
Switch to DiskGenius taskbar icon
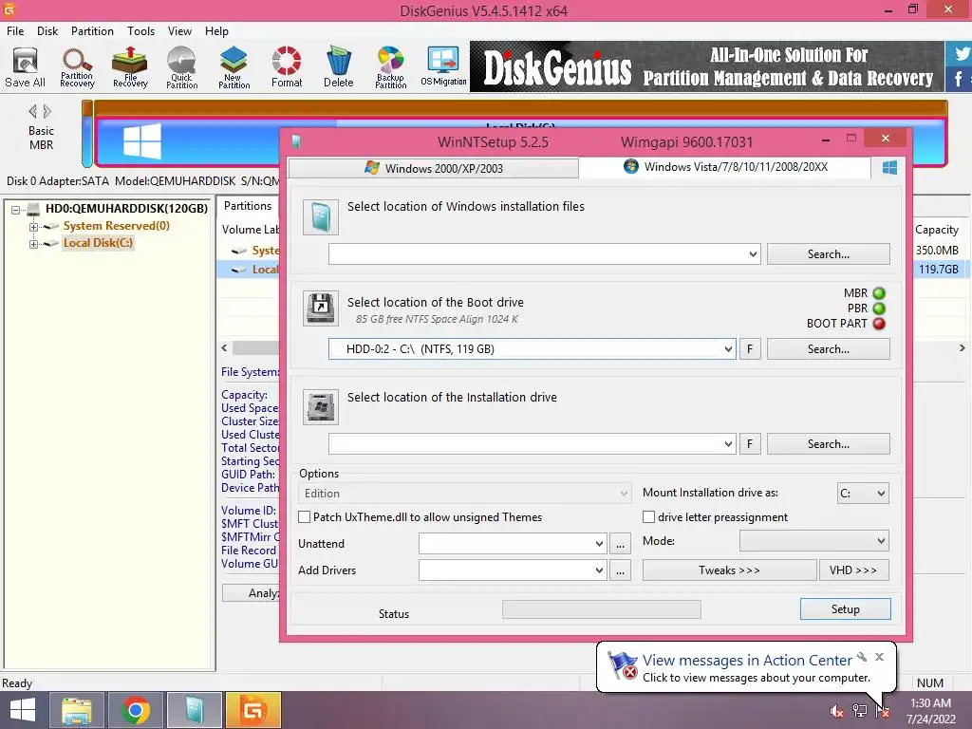[252, 710]
